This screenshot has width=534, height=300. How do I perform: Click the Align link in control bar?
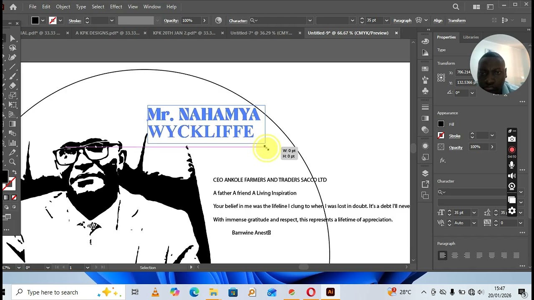pyautogui.click(x=438, y=20)
